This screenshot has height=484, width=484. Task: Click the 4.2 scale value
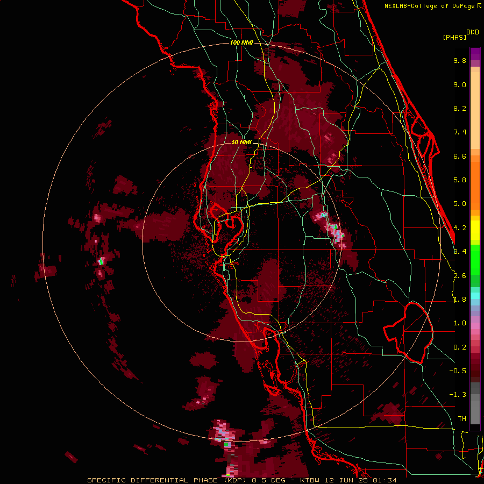click(x=460, y=228)
